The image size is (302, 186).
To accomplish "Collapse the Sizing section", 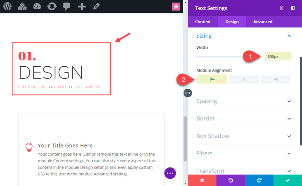I will [289, 36].
